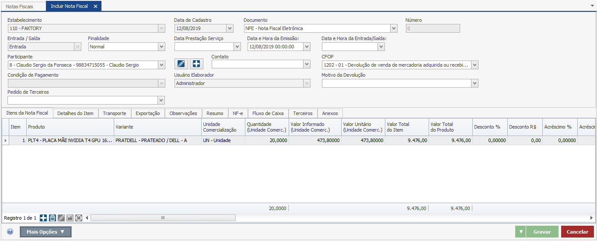
Task: Expand the Finalidade dropdown
Action: pyautogui.click(x=161, y=47)
